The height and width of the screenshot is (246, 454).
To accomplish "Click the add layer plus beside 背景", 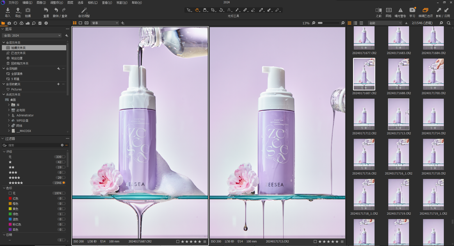I will 122,23.
